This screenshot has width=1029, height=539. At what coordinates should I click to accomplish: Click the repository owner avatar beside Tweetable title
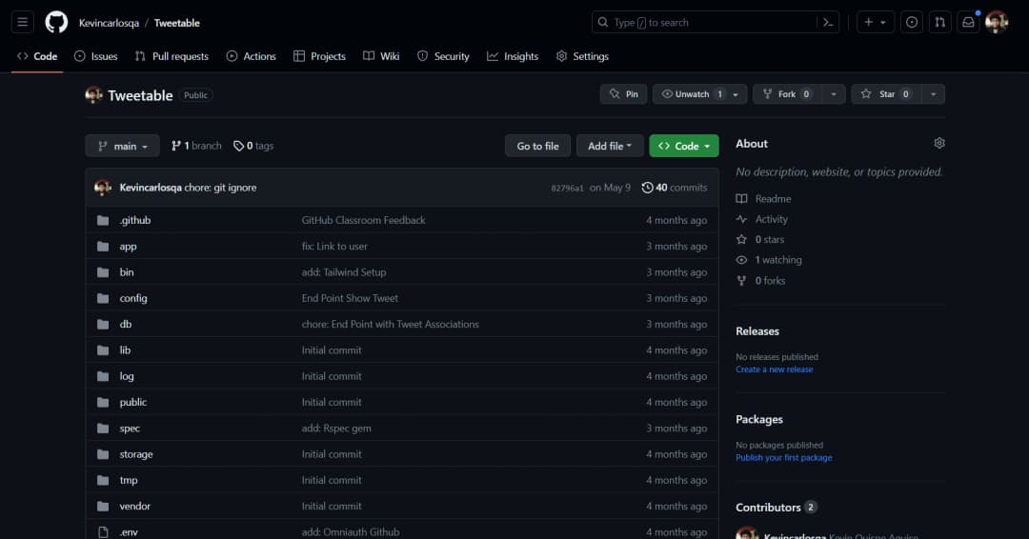(x=93, y=95)
